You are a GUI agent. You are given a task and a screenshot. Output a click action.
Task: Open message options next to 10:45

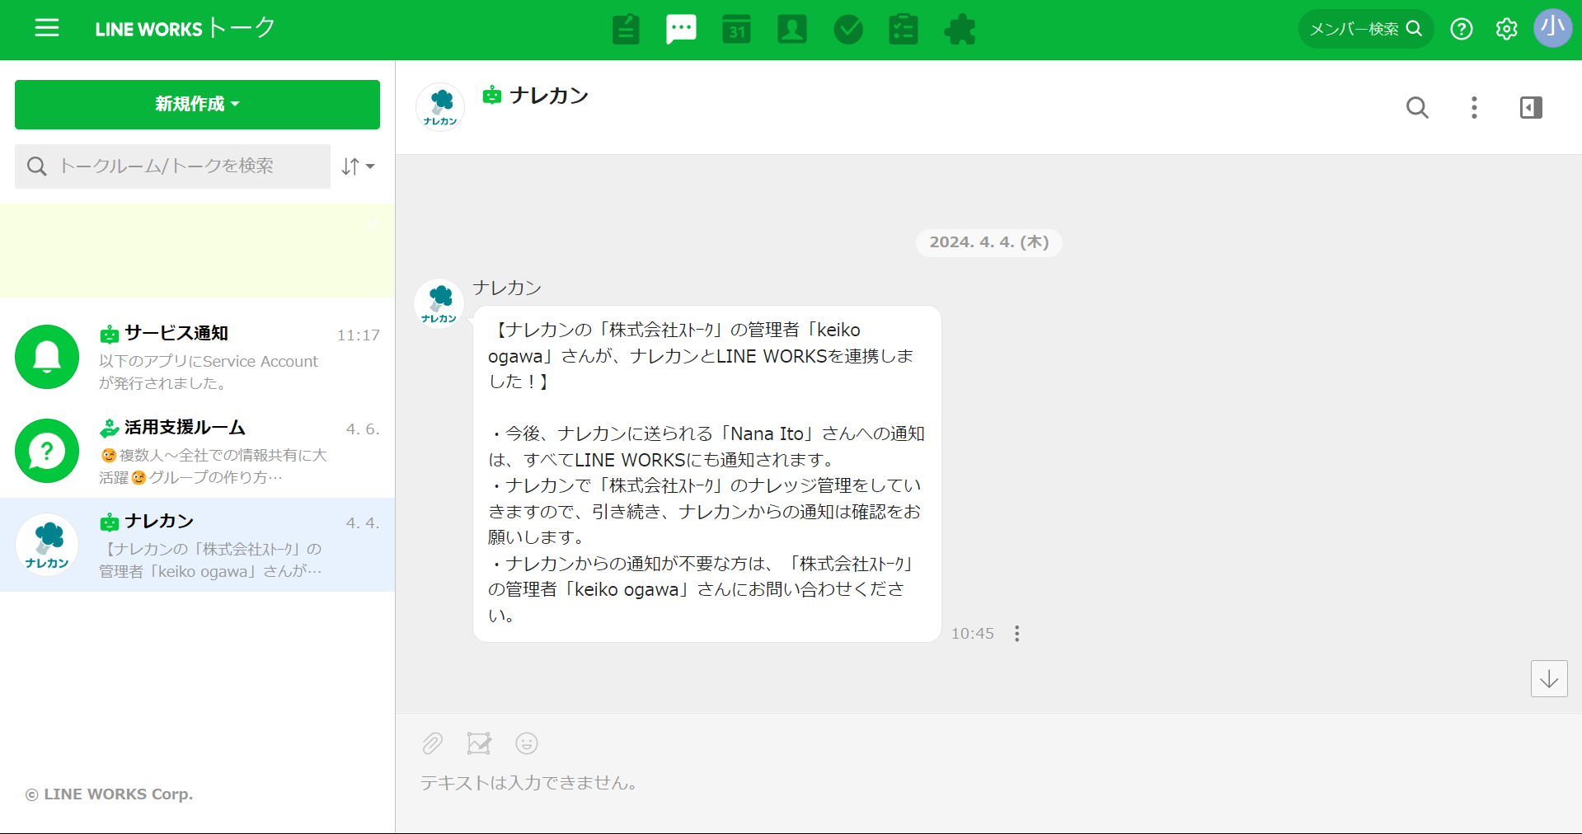point(1016,633)
